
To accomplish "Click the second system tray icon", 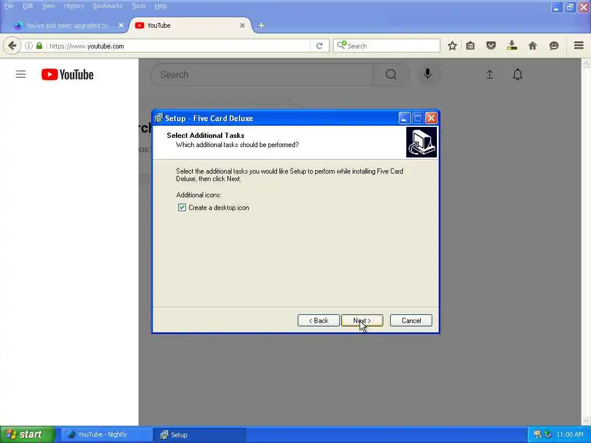I will 548,434.
